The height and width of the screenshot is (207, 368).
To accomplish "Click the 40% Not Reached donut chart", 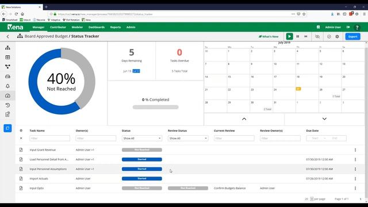I will [62, 81].
